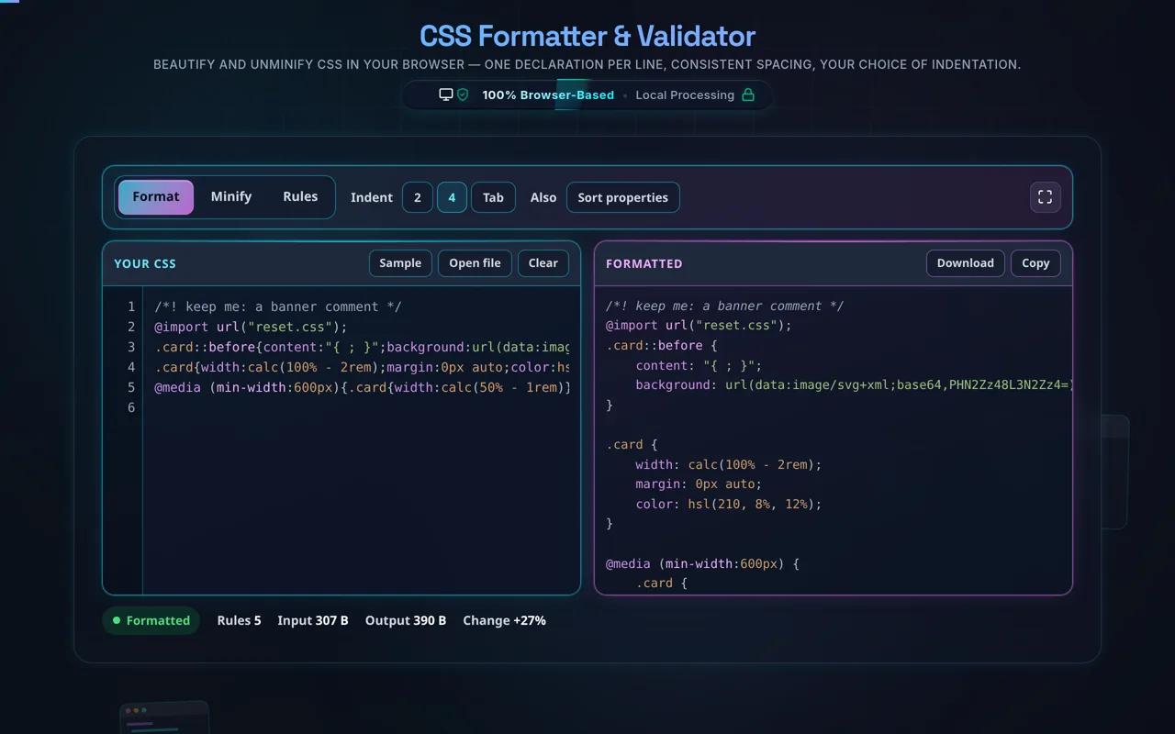This screenshot has height=734, width=1175.
Task: Click the "FORMATTED" panel heading
Action: 644,263
